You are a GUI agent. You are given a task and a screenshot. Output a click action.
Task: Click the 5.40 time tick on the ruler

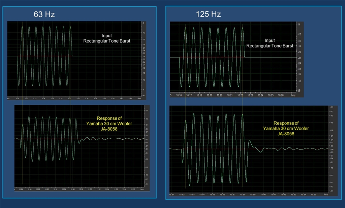click(113, 99)
